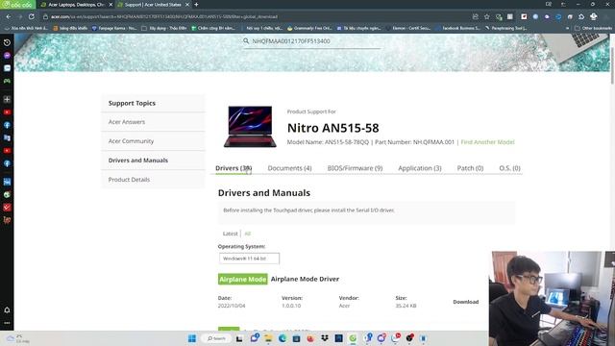Open a new browser tab
Screen dimensions: 615x346
(x=196, y=4)
